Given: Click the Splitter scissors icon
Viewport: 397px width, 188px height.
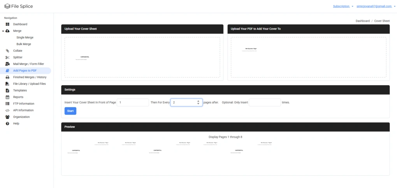Looking at the screenshot, I should (x=8, y=58).
